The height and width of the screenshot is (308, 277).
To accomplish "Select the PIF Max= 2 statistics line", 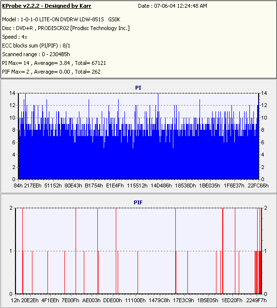I will (x=51, y=72).
